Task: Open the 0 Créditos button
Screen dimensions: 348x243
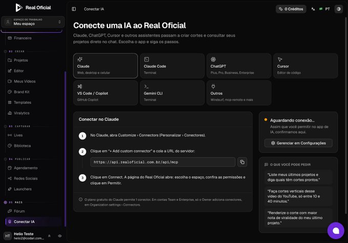Action: 291,9
